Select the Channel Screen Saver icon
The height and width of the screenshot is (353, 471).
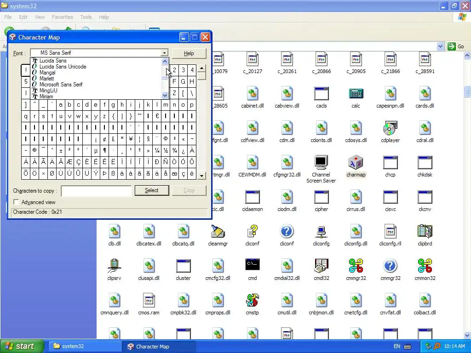pyautogui.click(x=321, y=162)
